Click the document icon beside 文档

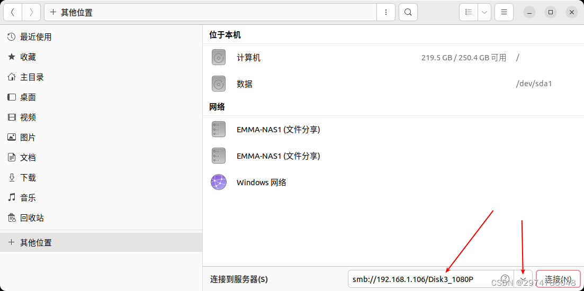[x=12, y=158]
